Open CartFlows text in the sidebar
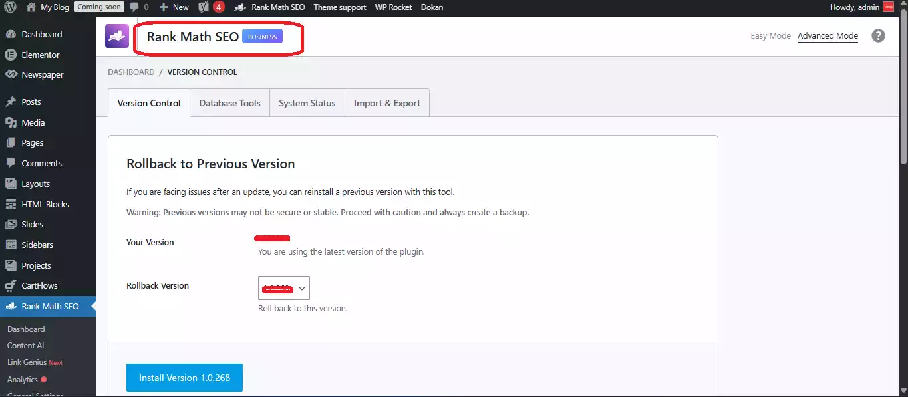This screenshot has width=908, height=397. (x=39, y=285)
